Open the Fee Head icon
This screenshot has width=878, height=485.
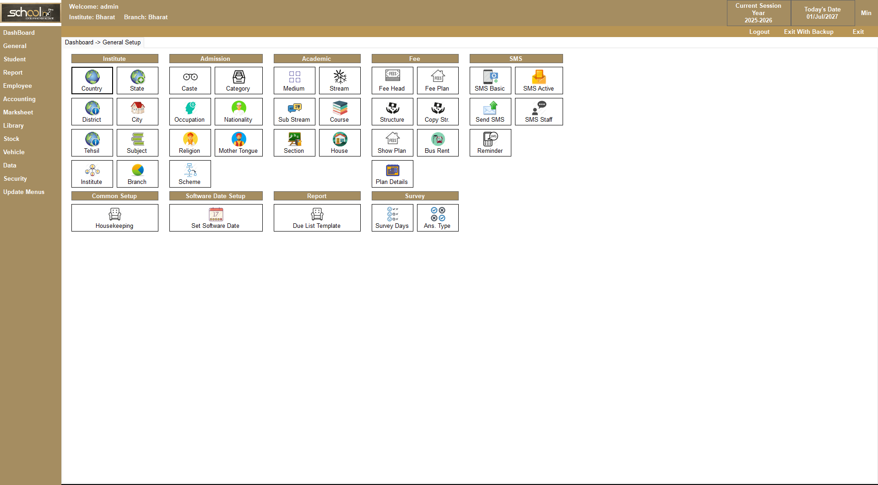pos(392,81)
